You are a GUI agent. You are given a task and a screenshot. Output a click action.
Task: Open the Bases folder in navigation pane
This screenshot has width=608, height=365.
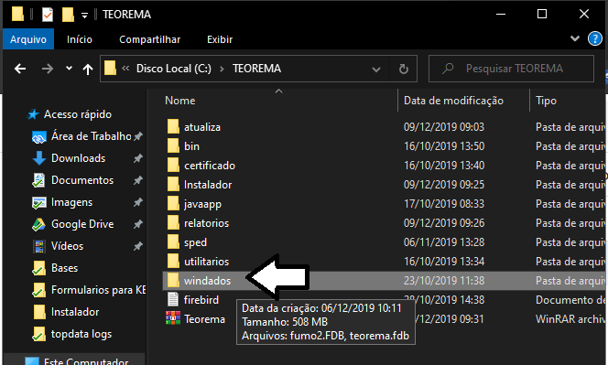point(64,268)
